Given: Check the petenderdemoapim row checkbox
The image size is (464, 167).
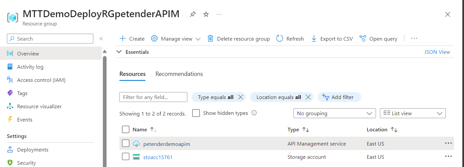Looking at the screenshot, I should [x=126, y=144].
